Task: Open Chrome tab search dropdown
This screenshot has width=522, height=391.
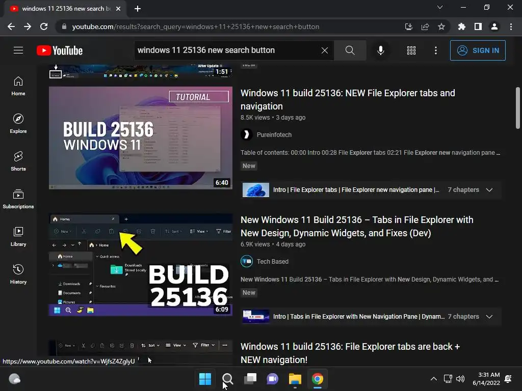Action: point(440,7)
